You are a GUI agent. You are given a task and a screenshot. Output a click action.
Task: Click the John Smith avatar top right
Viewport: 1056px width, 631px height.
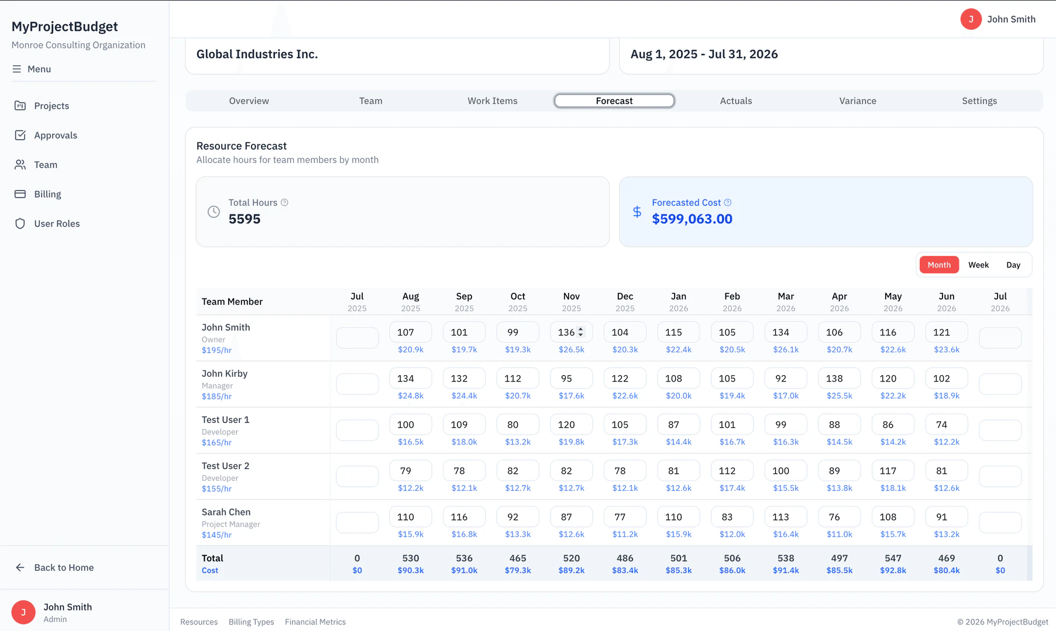(971, 19)
